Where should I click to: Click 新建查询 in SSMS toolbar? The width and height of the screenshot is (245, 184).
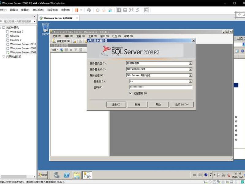coord(61,41)
